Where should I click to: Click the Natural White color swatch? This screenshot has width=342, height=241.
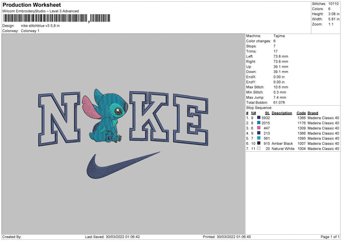point(259,148)
